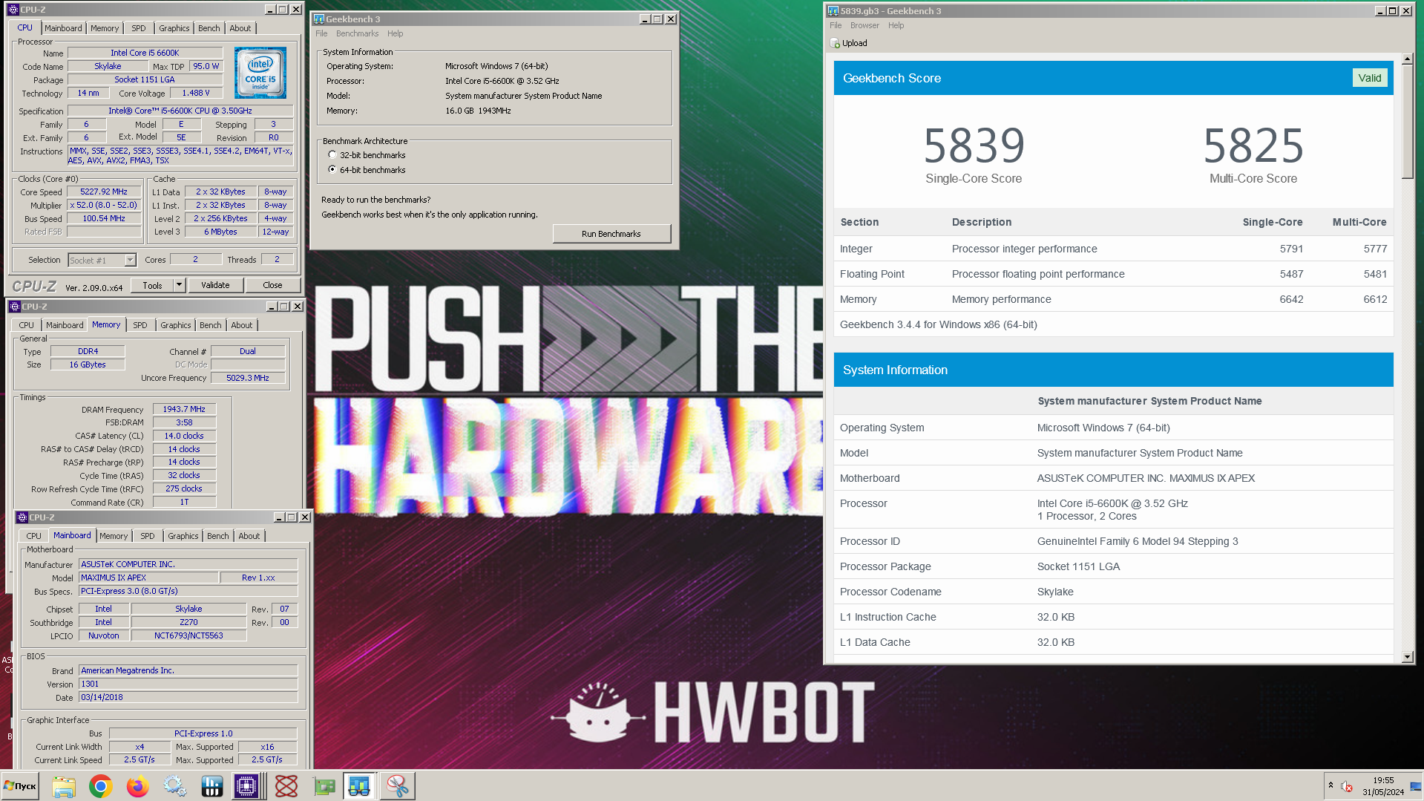Select 32-bit benchmarks radio button
This screenshot has height=801, width=1424.
click(332, 155)
